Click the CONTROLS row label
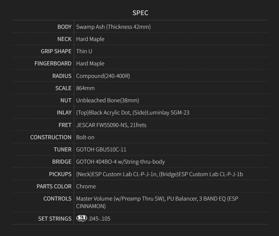This screenshot has height=236, width=279. click(x=58, y=199)
